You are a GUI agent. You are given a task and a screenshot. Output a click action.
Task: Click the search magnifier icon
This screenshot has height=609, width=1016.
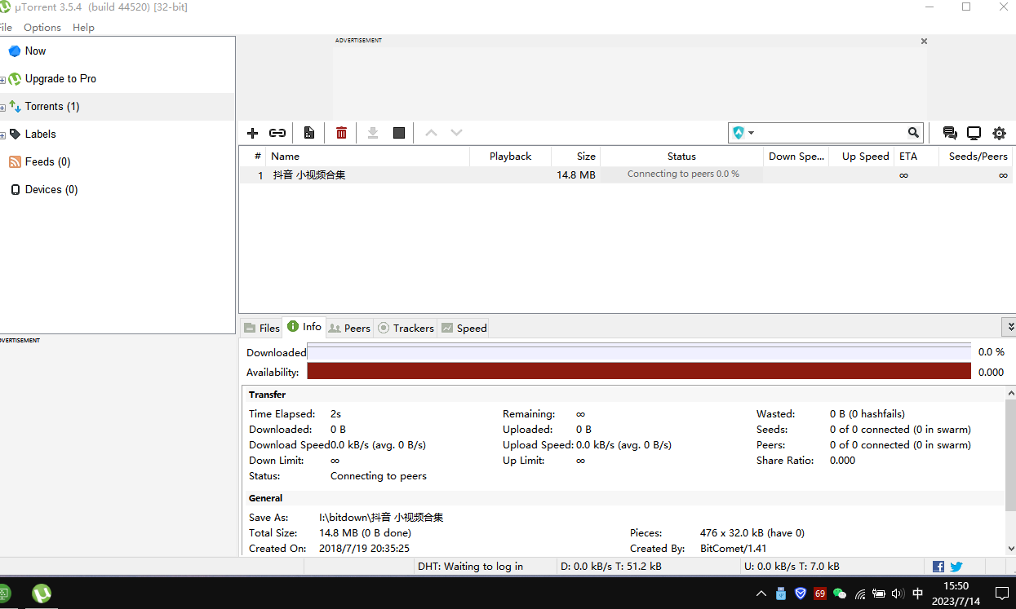point(914,132)
